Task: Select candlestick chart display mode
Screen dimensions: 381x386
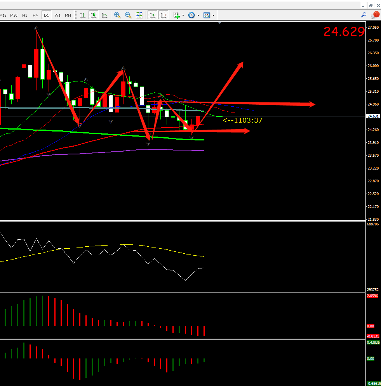Action: [x=94, y=15]
